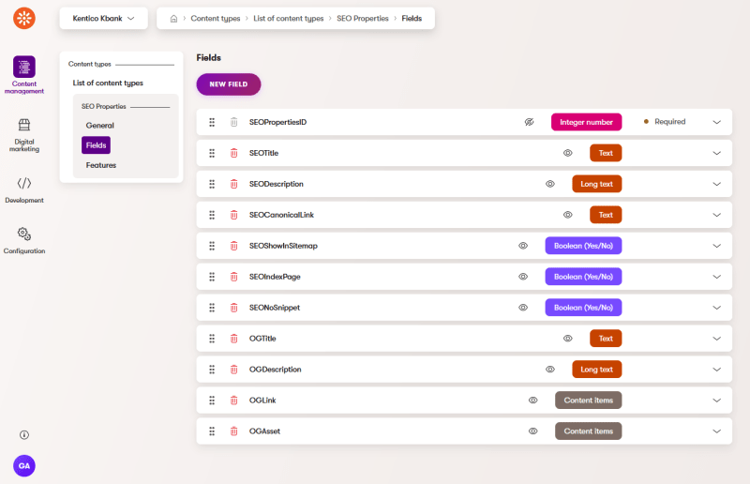Open the GA user avatar

coord(24,466)
